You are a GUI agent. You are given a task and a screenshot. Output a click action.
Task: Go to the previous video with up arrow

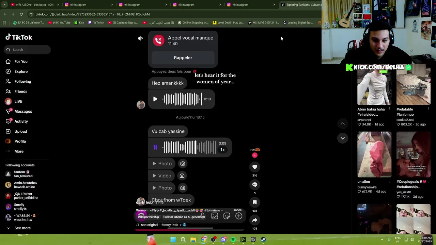[343, 124]
